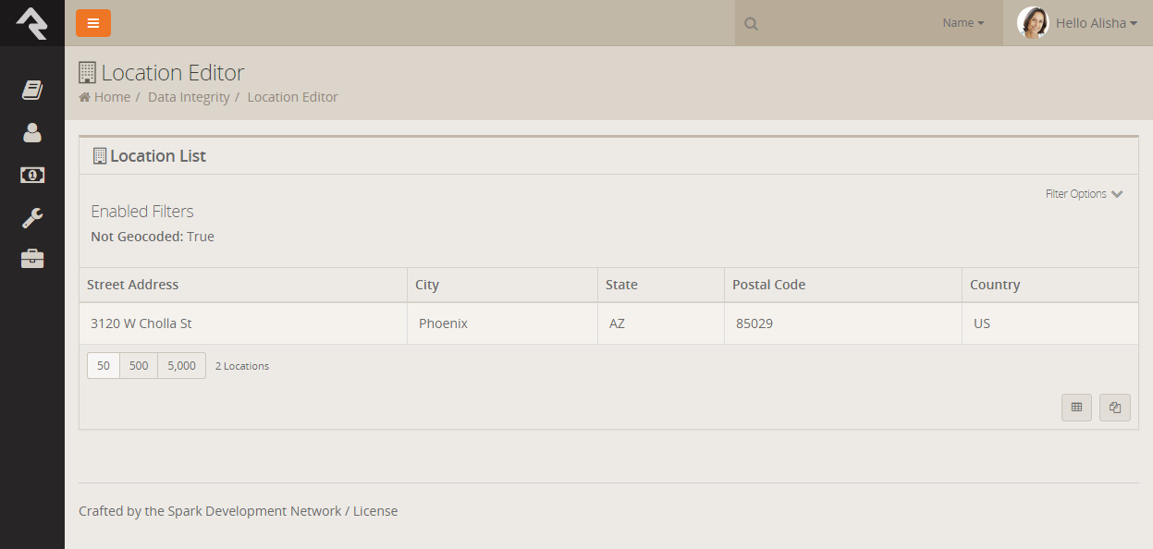
Task: Click the Rock logo in top-left corner
Action: point(31,22)
